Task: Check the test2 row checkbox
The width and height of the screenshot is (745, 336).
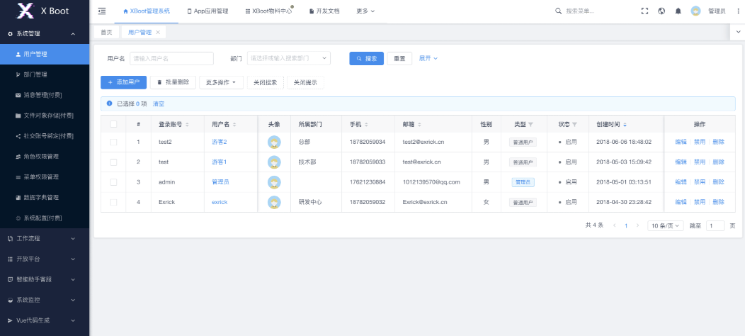Action: coord(113,142)
